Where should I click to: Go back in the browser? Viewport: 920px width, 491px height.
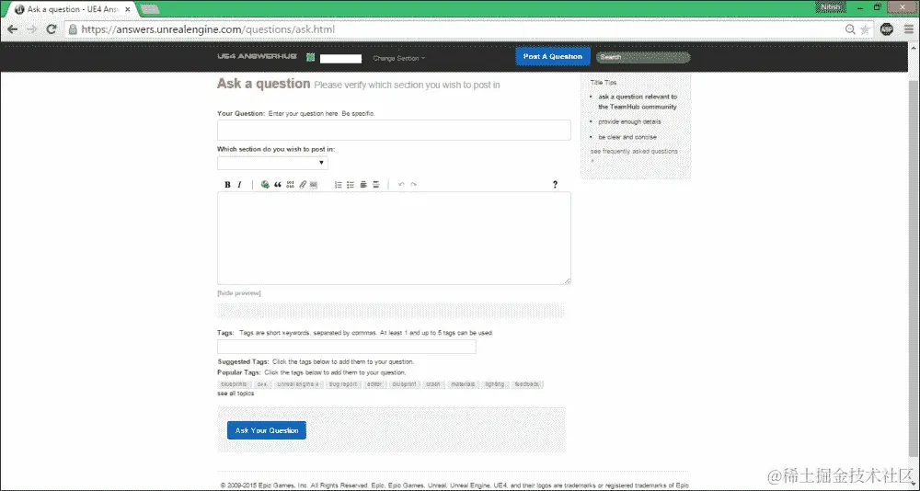point(12,29)
